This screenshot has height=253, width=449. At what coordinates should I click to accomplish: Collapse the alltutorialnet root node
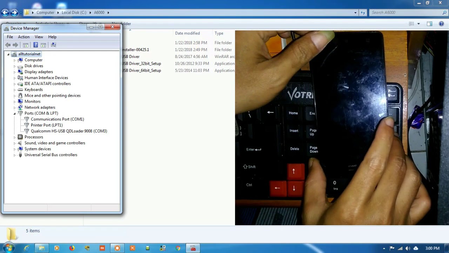(x=8, y=54)
